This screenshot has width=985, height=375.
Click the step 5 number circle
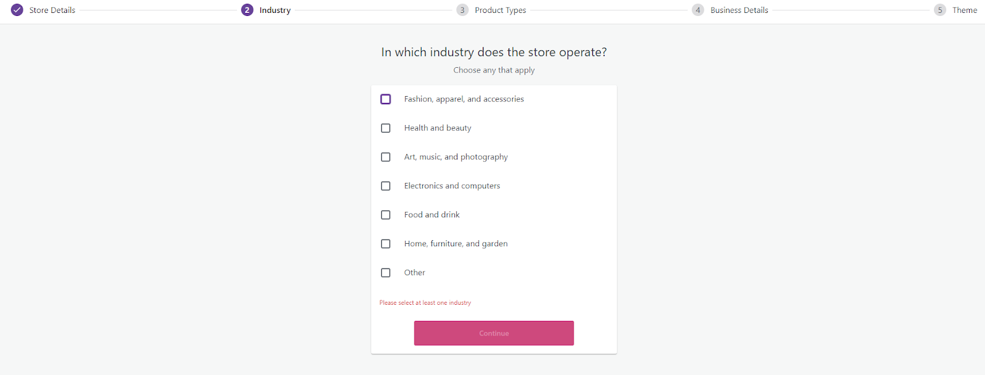pyautogui.click(x=939, y=10)
